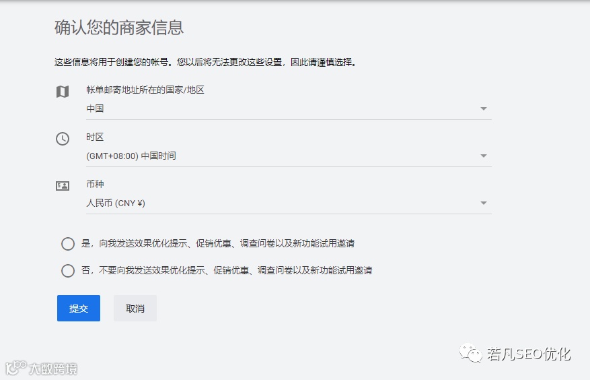The height and width of the screenshot is (380, 590).
Task: Open the timezone dropdown (GMT+08:00) 中国时间
Action: (289, 156)
